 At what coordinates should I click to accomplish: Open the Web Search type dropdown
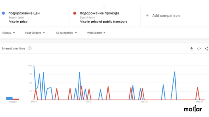pos(96,33)
